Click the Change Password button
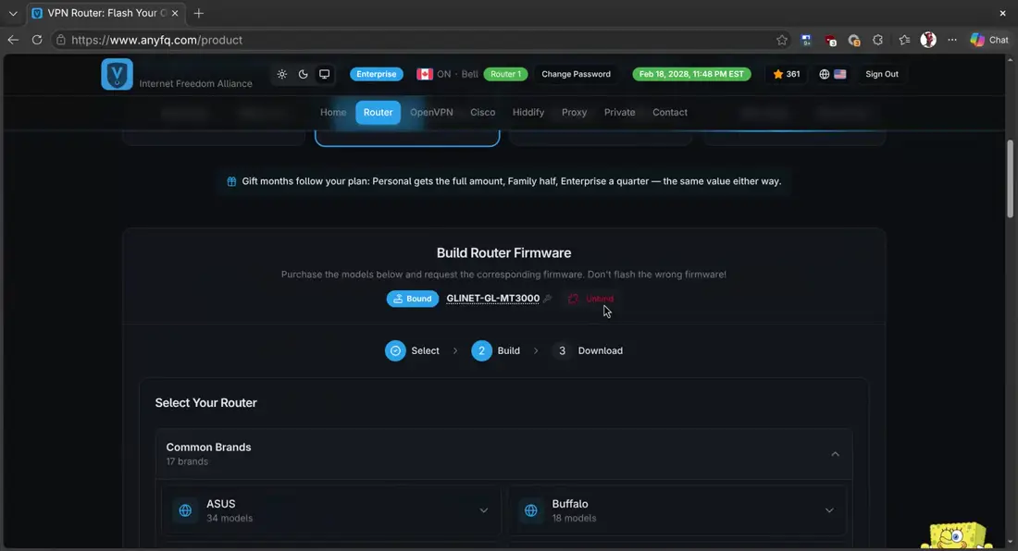Image resolution: width=1018 pixels, height=551 pixels. click(576, 74)
